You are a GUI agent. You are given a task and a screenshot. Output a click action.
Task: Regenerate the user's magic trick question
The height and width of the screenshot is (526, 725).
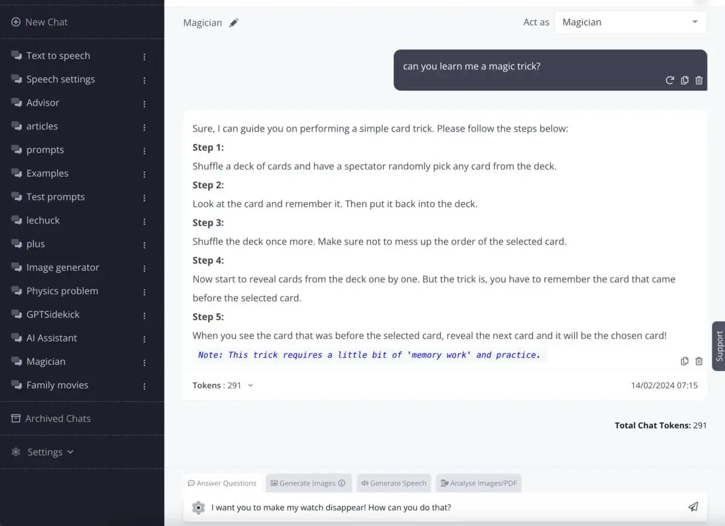pos(669,80)
